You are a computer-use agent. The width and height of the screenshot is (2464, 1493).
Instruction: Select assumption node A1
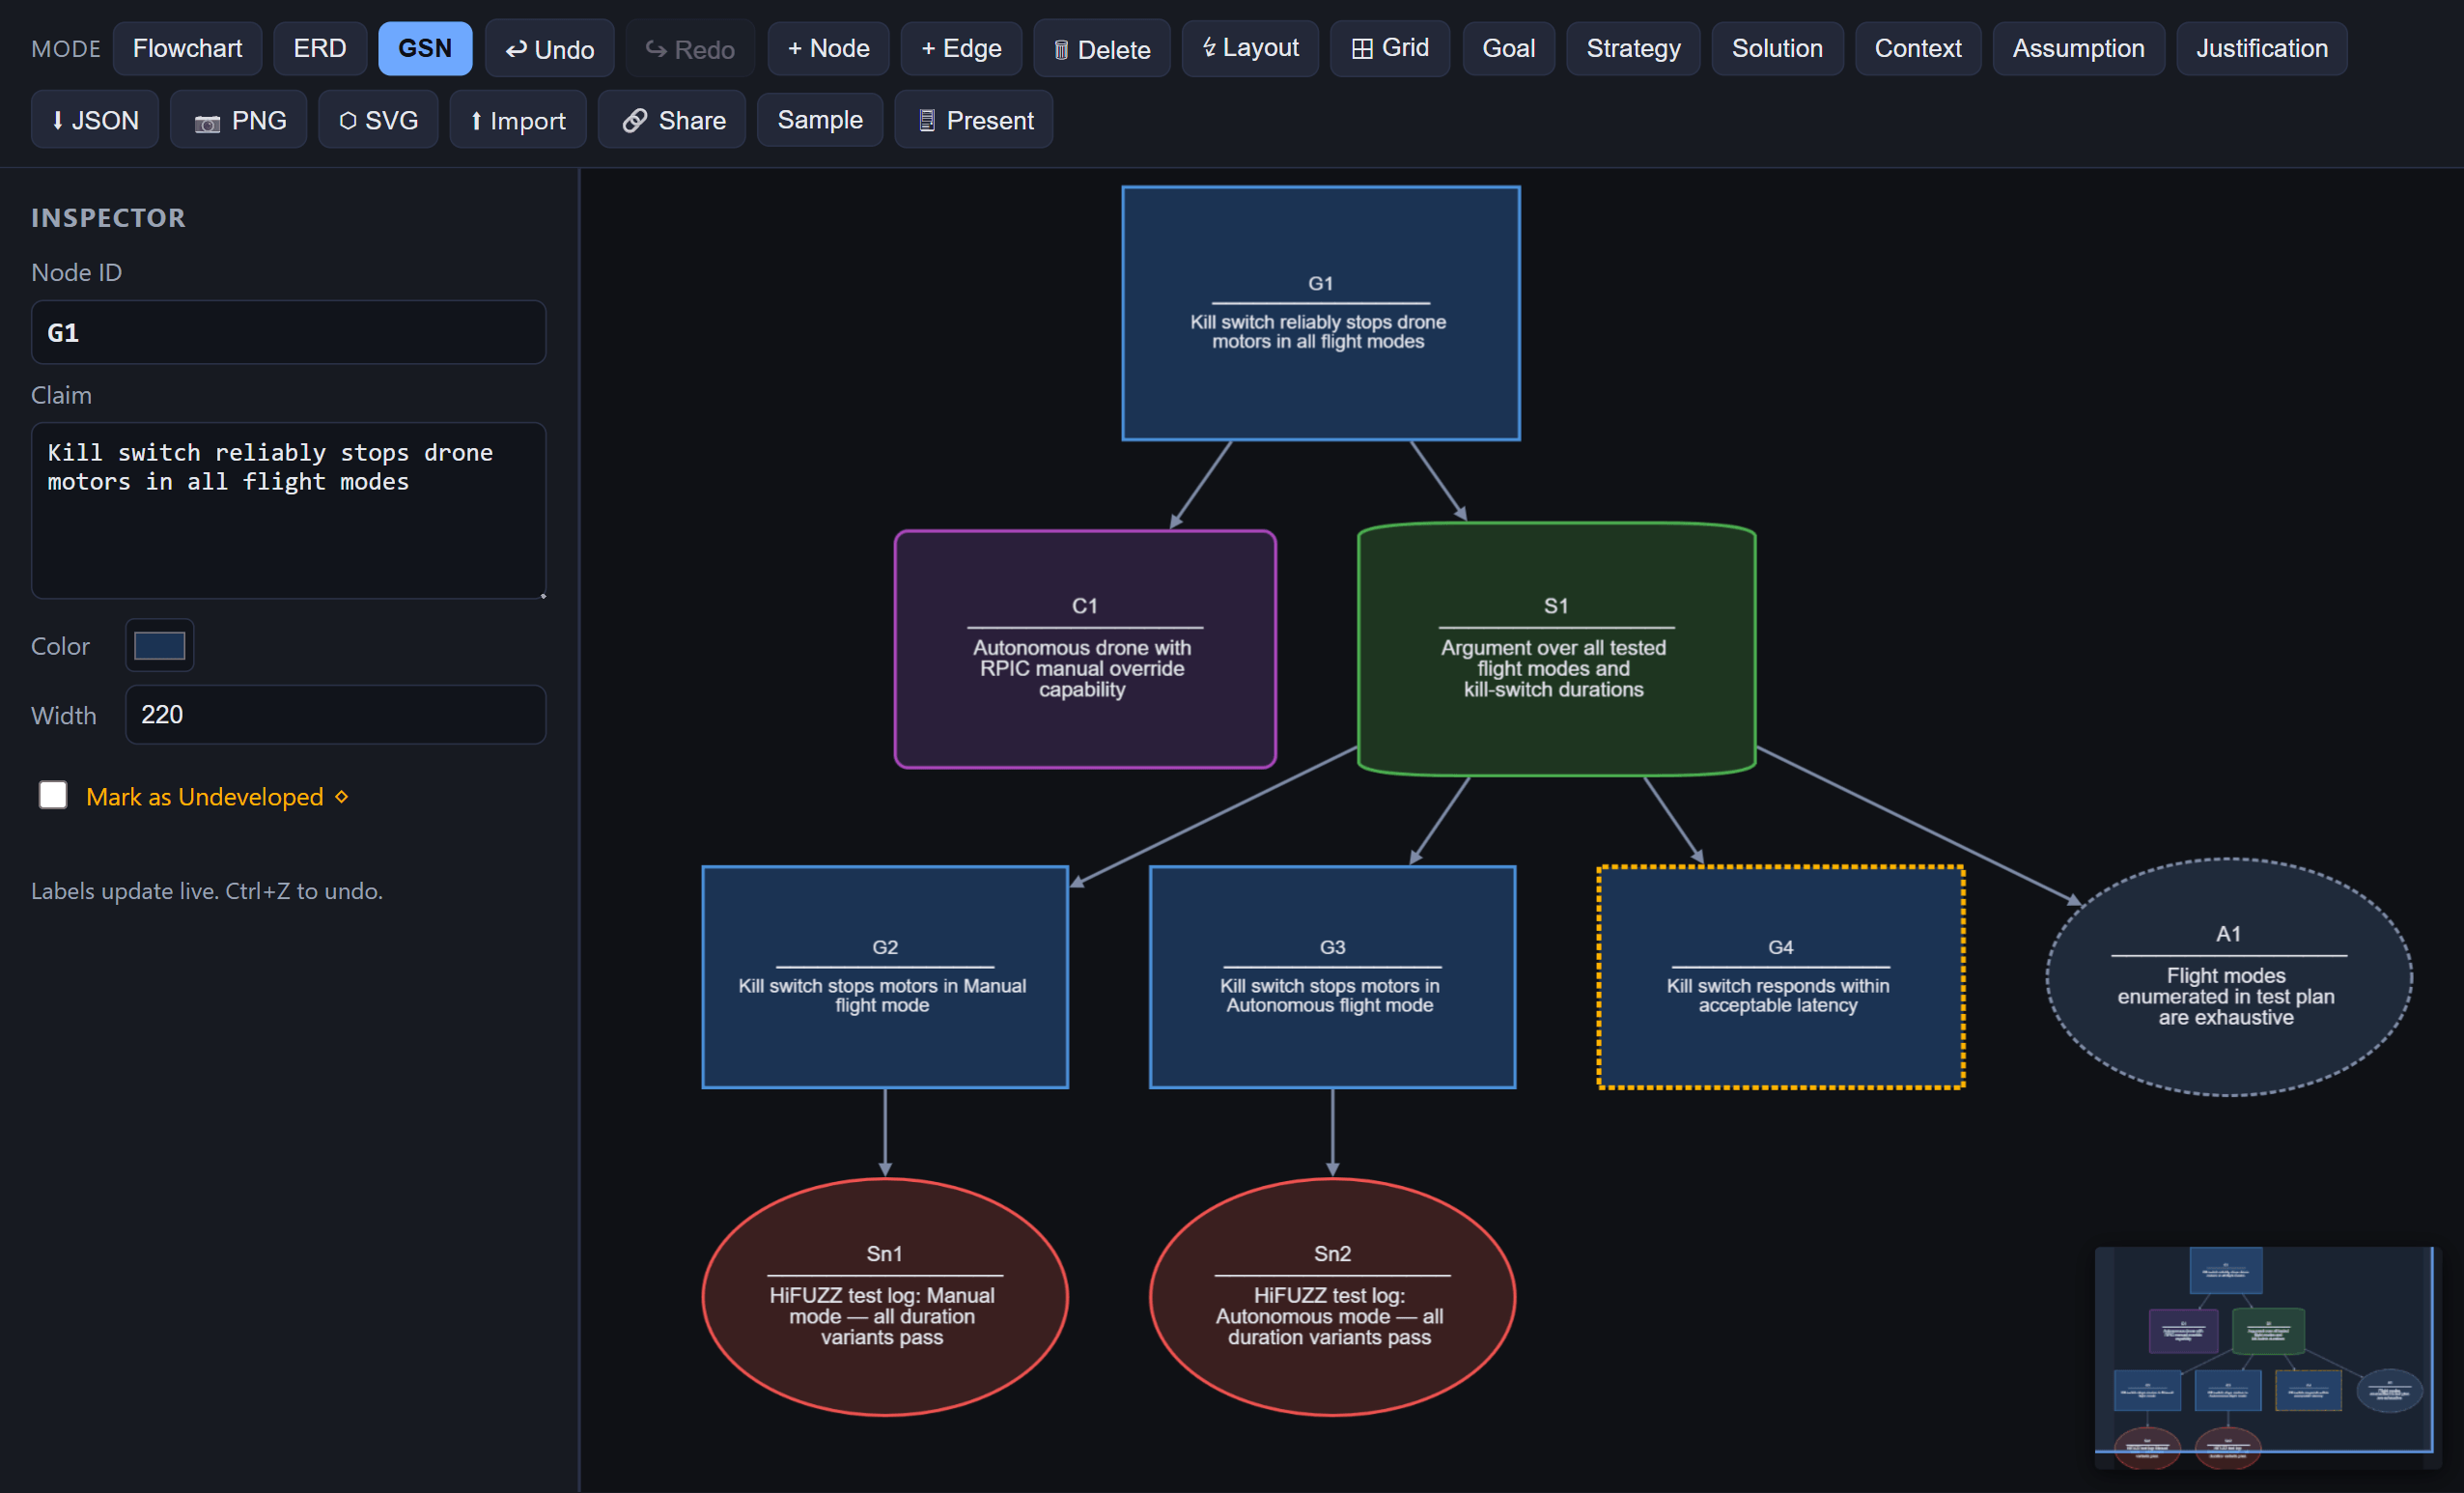tap(2229, 977)
